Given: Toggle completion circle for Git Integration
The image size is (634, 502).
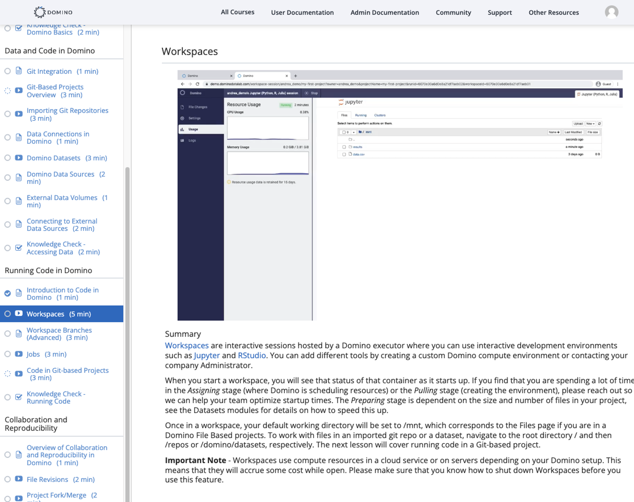Looking at the screenshot, I should click(x=8, y=71).
